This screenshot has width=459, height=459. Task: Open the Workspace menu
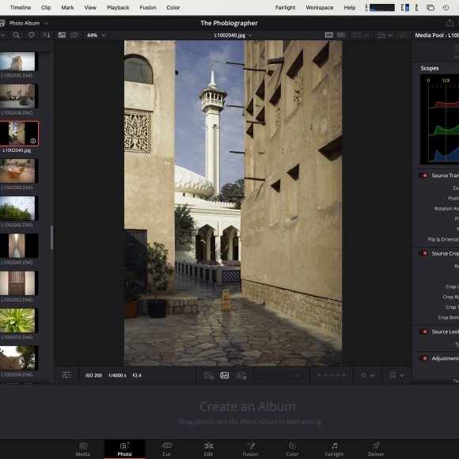320,8
